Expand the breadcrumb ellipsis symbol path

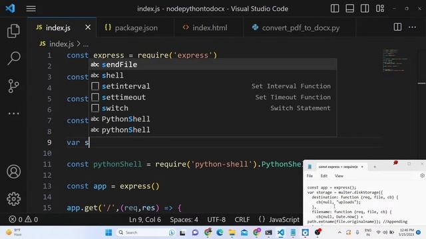[86, 44]
